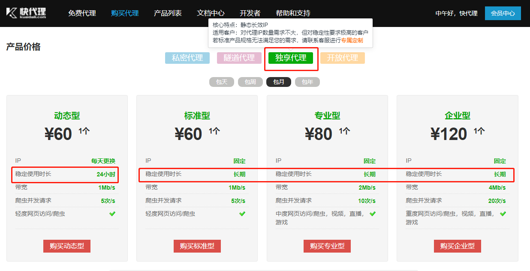Click the 产品价格 heading
Screen dimensions: 530x271
coord(23,47)
